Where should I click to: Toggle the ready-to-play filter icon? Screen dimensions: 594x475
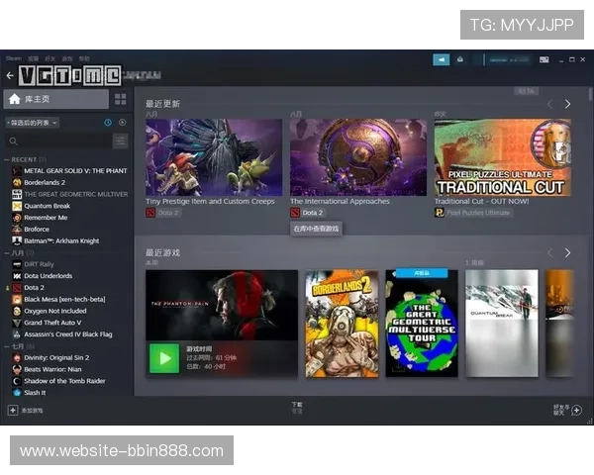pyautogui.click(x=122, y=123)
